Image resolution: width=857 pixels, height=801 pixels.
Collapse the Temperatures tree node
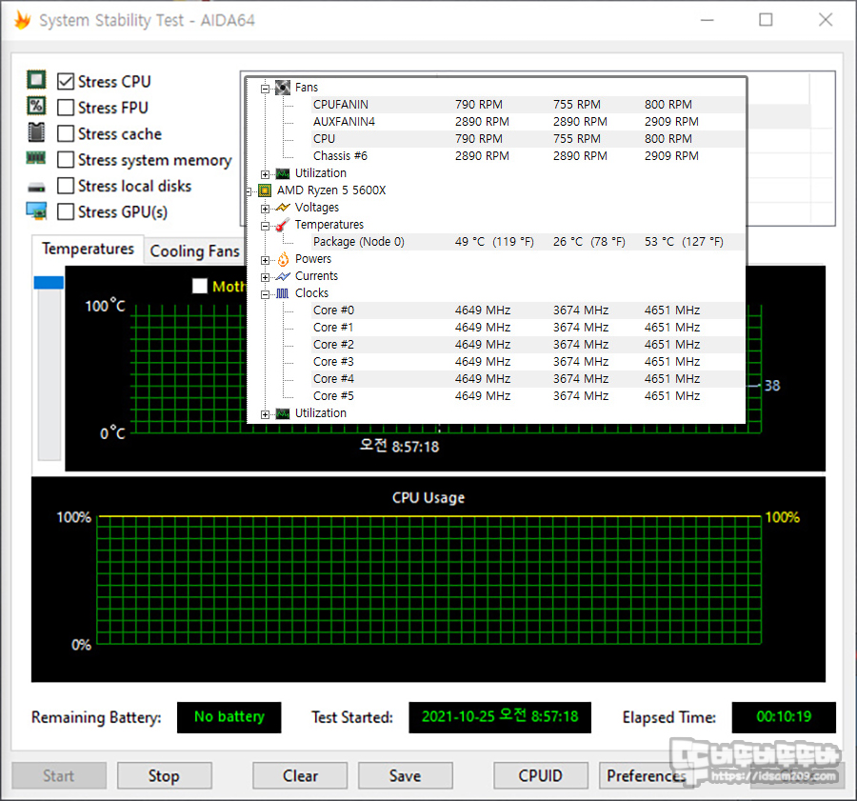click(x=265, y=226)
